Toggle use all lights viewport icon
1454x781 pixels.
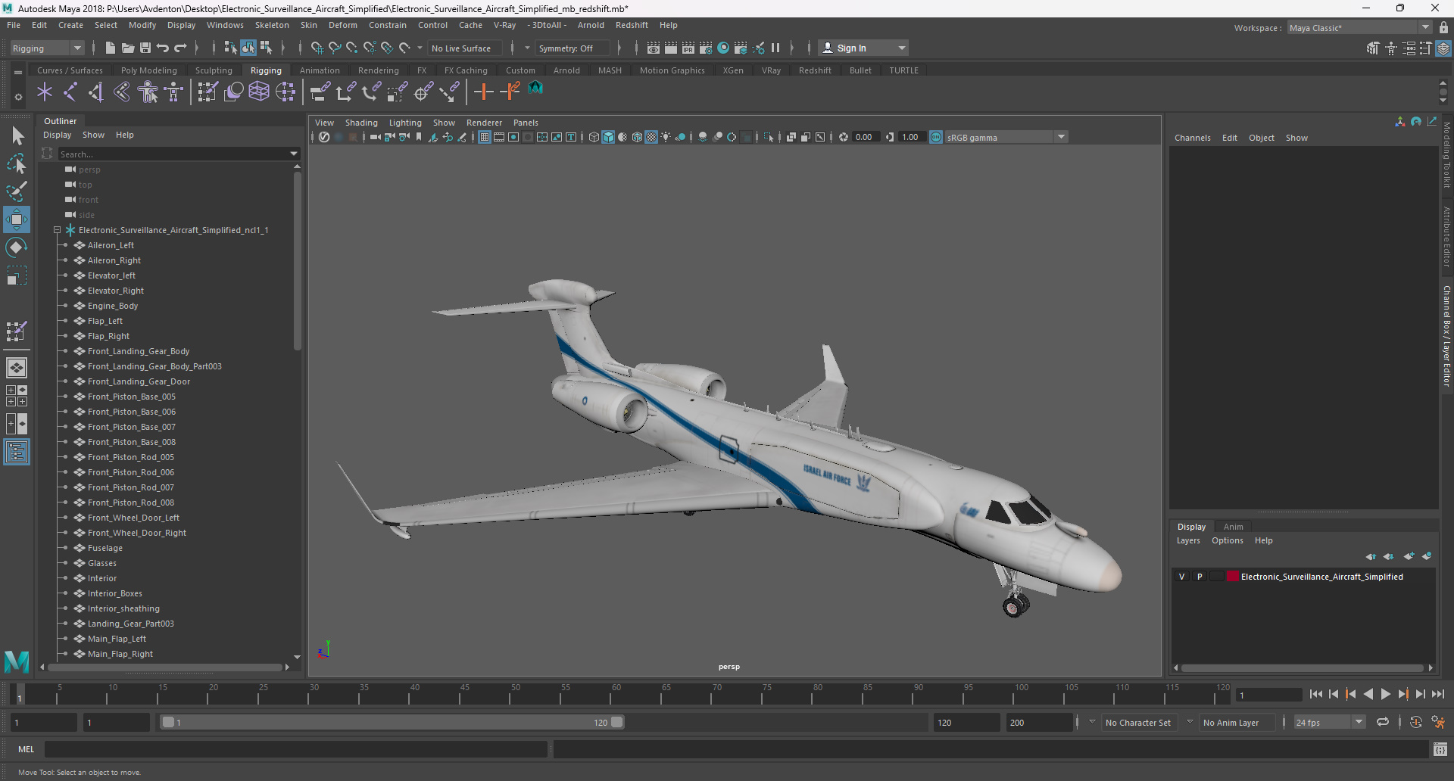(x=666, y=137)
